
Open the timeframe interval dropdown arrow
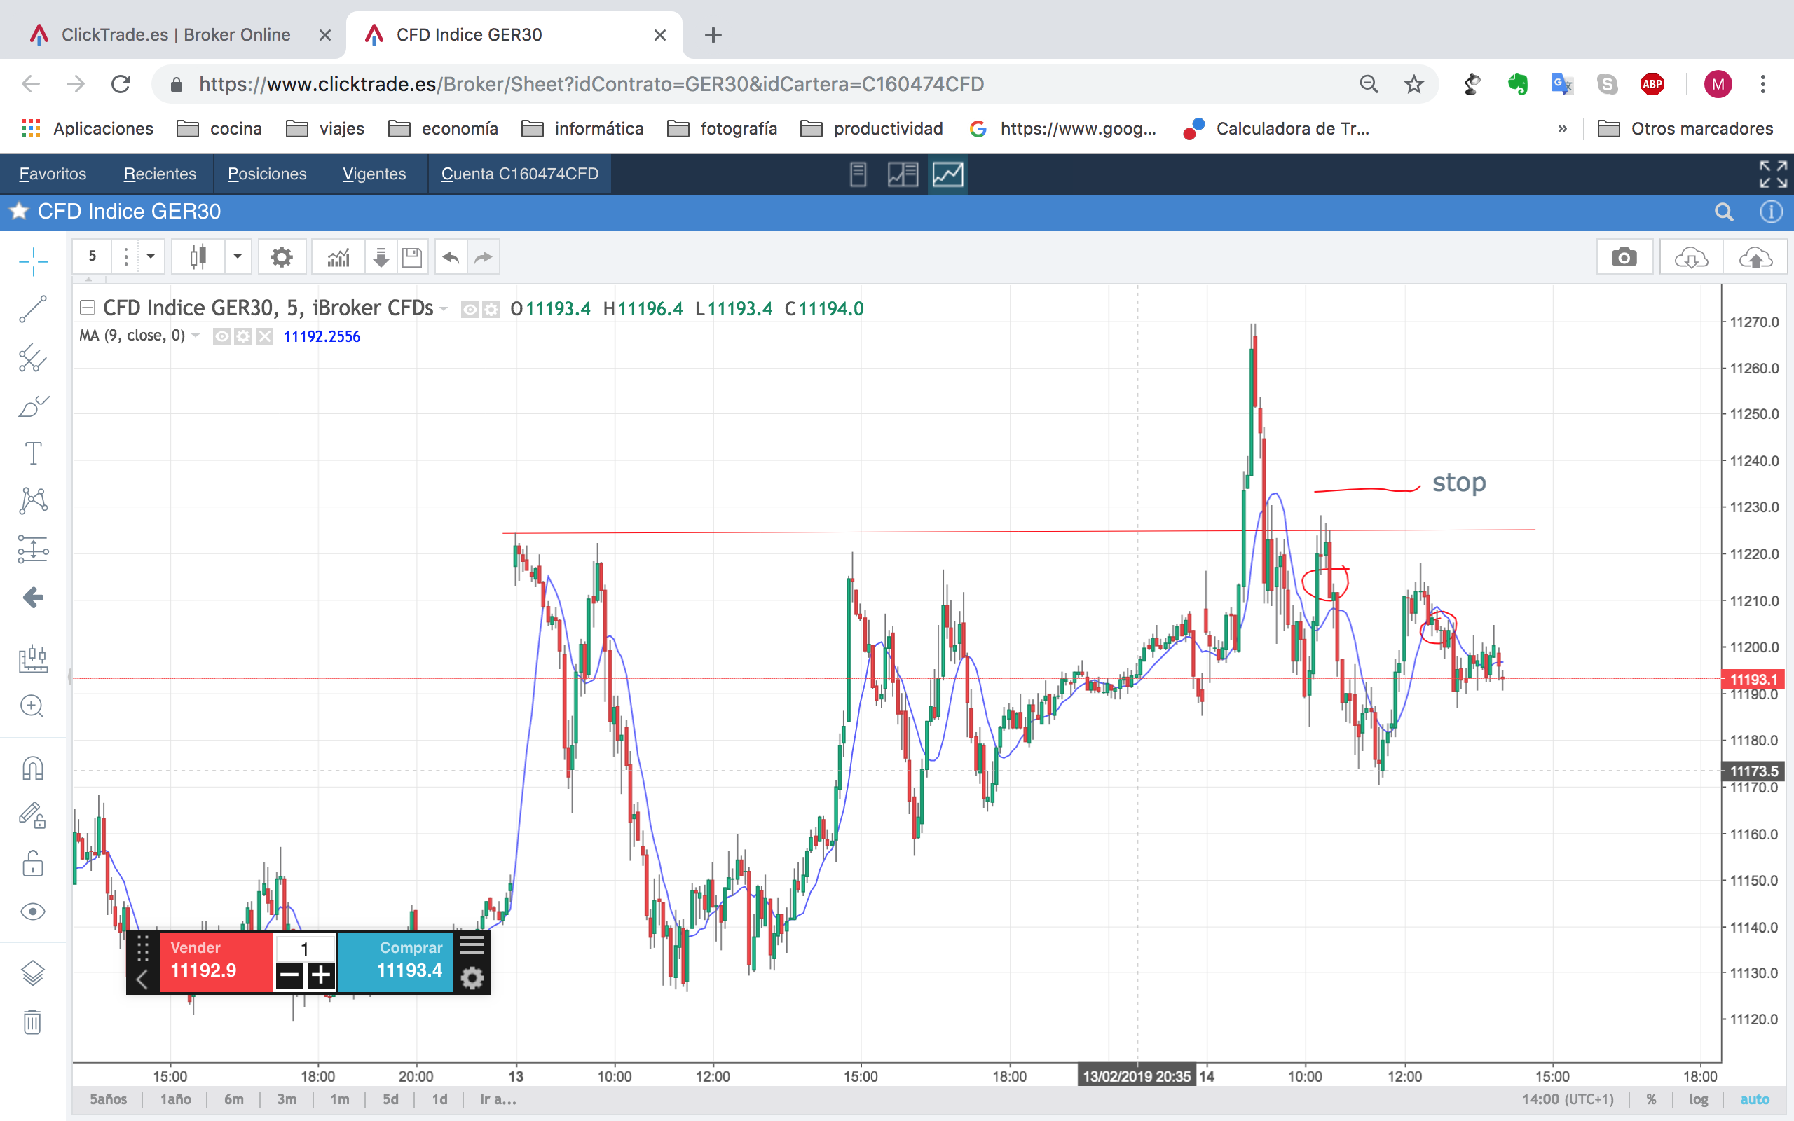151,256
